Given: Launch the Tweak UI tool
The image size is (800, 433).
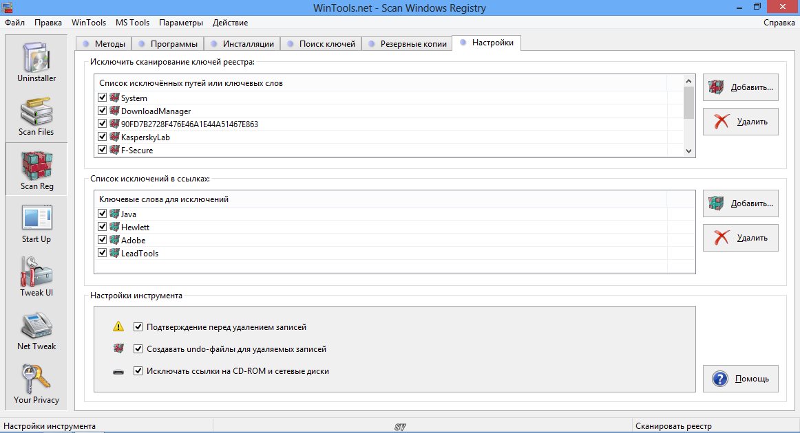Looking at the screenshot, I should [x=36, y=276].
